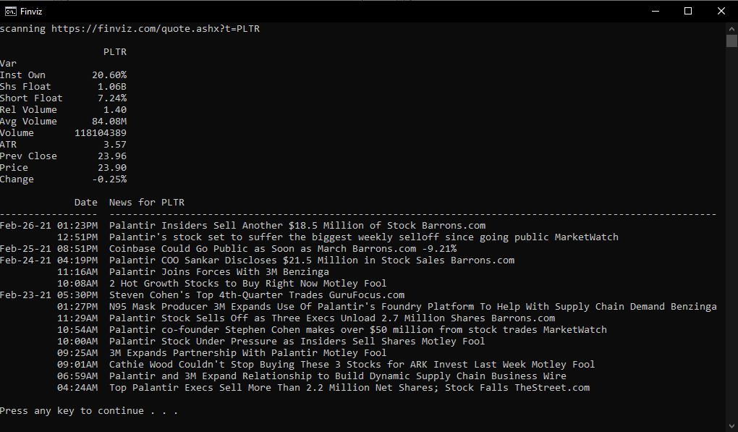The height and width of the screenshot is (432, 738).
Task: Click the Short Float 7.24% row
Action: point(63,98)
